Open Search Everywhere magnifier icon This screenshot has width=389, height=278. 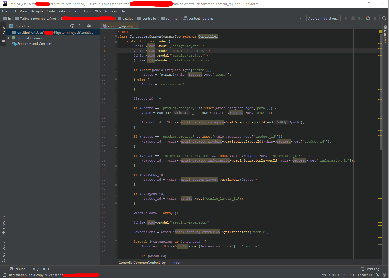(384, 18)
